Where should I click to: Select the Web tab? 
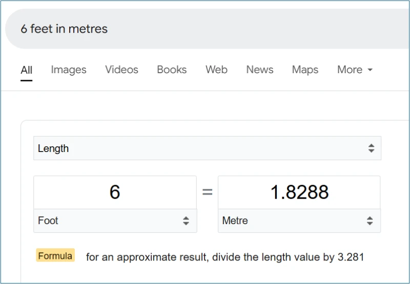[216, 70]
